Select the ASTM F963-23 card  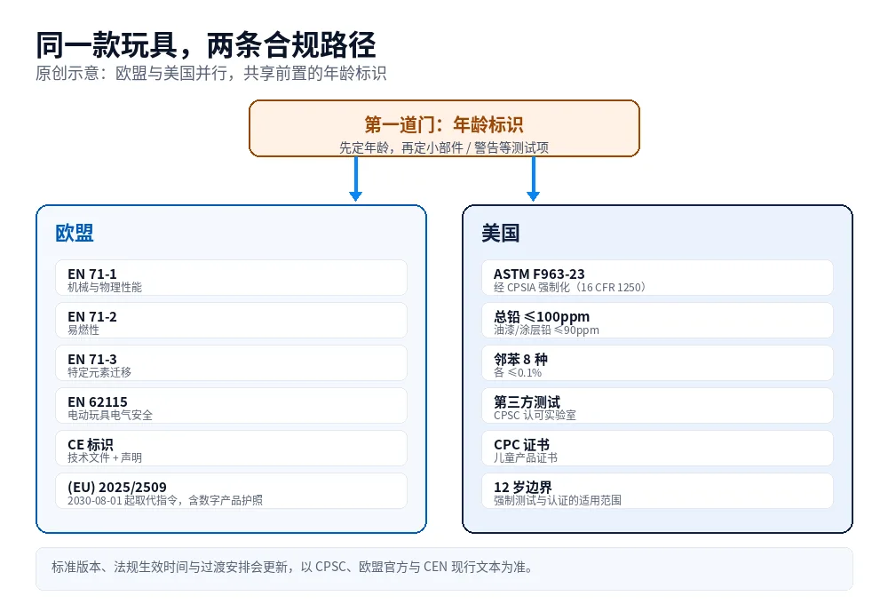[x=657, y=278]
